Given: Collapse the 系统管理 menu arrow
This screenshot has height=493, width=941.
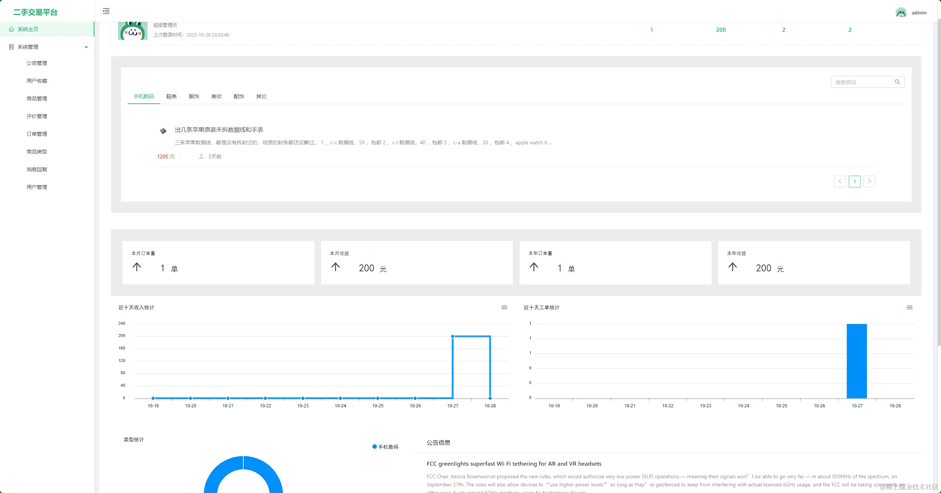Looking at the screenshot, I should tap(86, 47).
